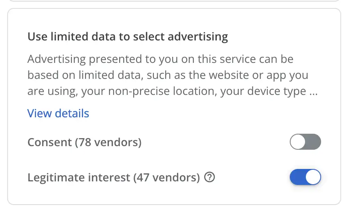Click the word 'Advertising' starting the description
350x209 pixels.
click(57, 59)
